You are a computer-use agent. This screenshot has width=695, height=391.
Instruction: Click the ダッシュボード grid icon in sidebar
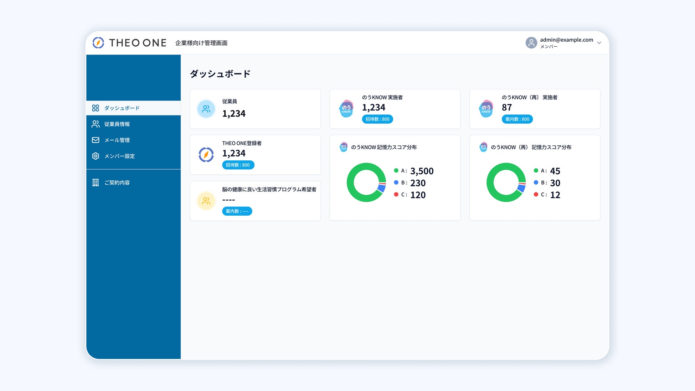(x=96, y=108)
